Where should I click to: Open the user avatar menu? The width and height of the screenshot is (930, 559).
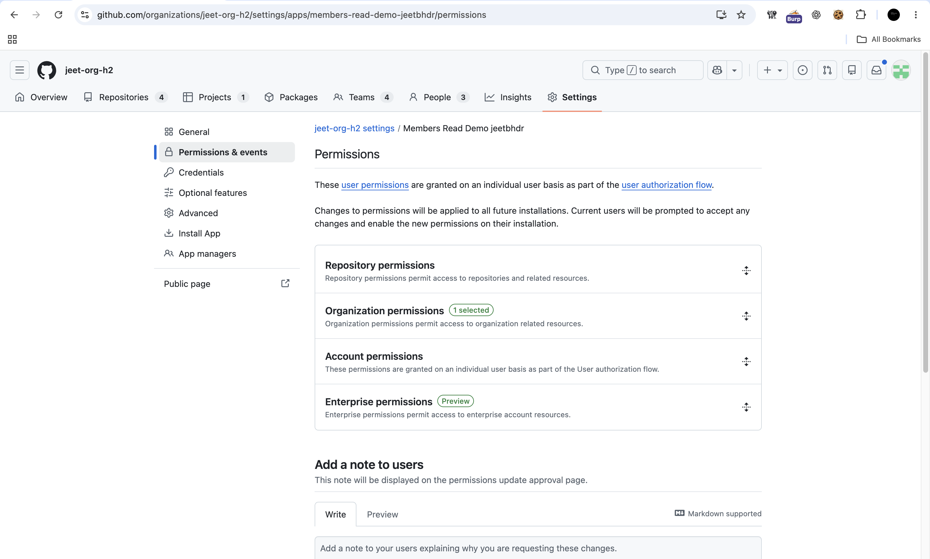pos(901,70)
